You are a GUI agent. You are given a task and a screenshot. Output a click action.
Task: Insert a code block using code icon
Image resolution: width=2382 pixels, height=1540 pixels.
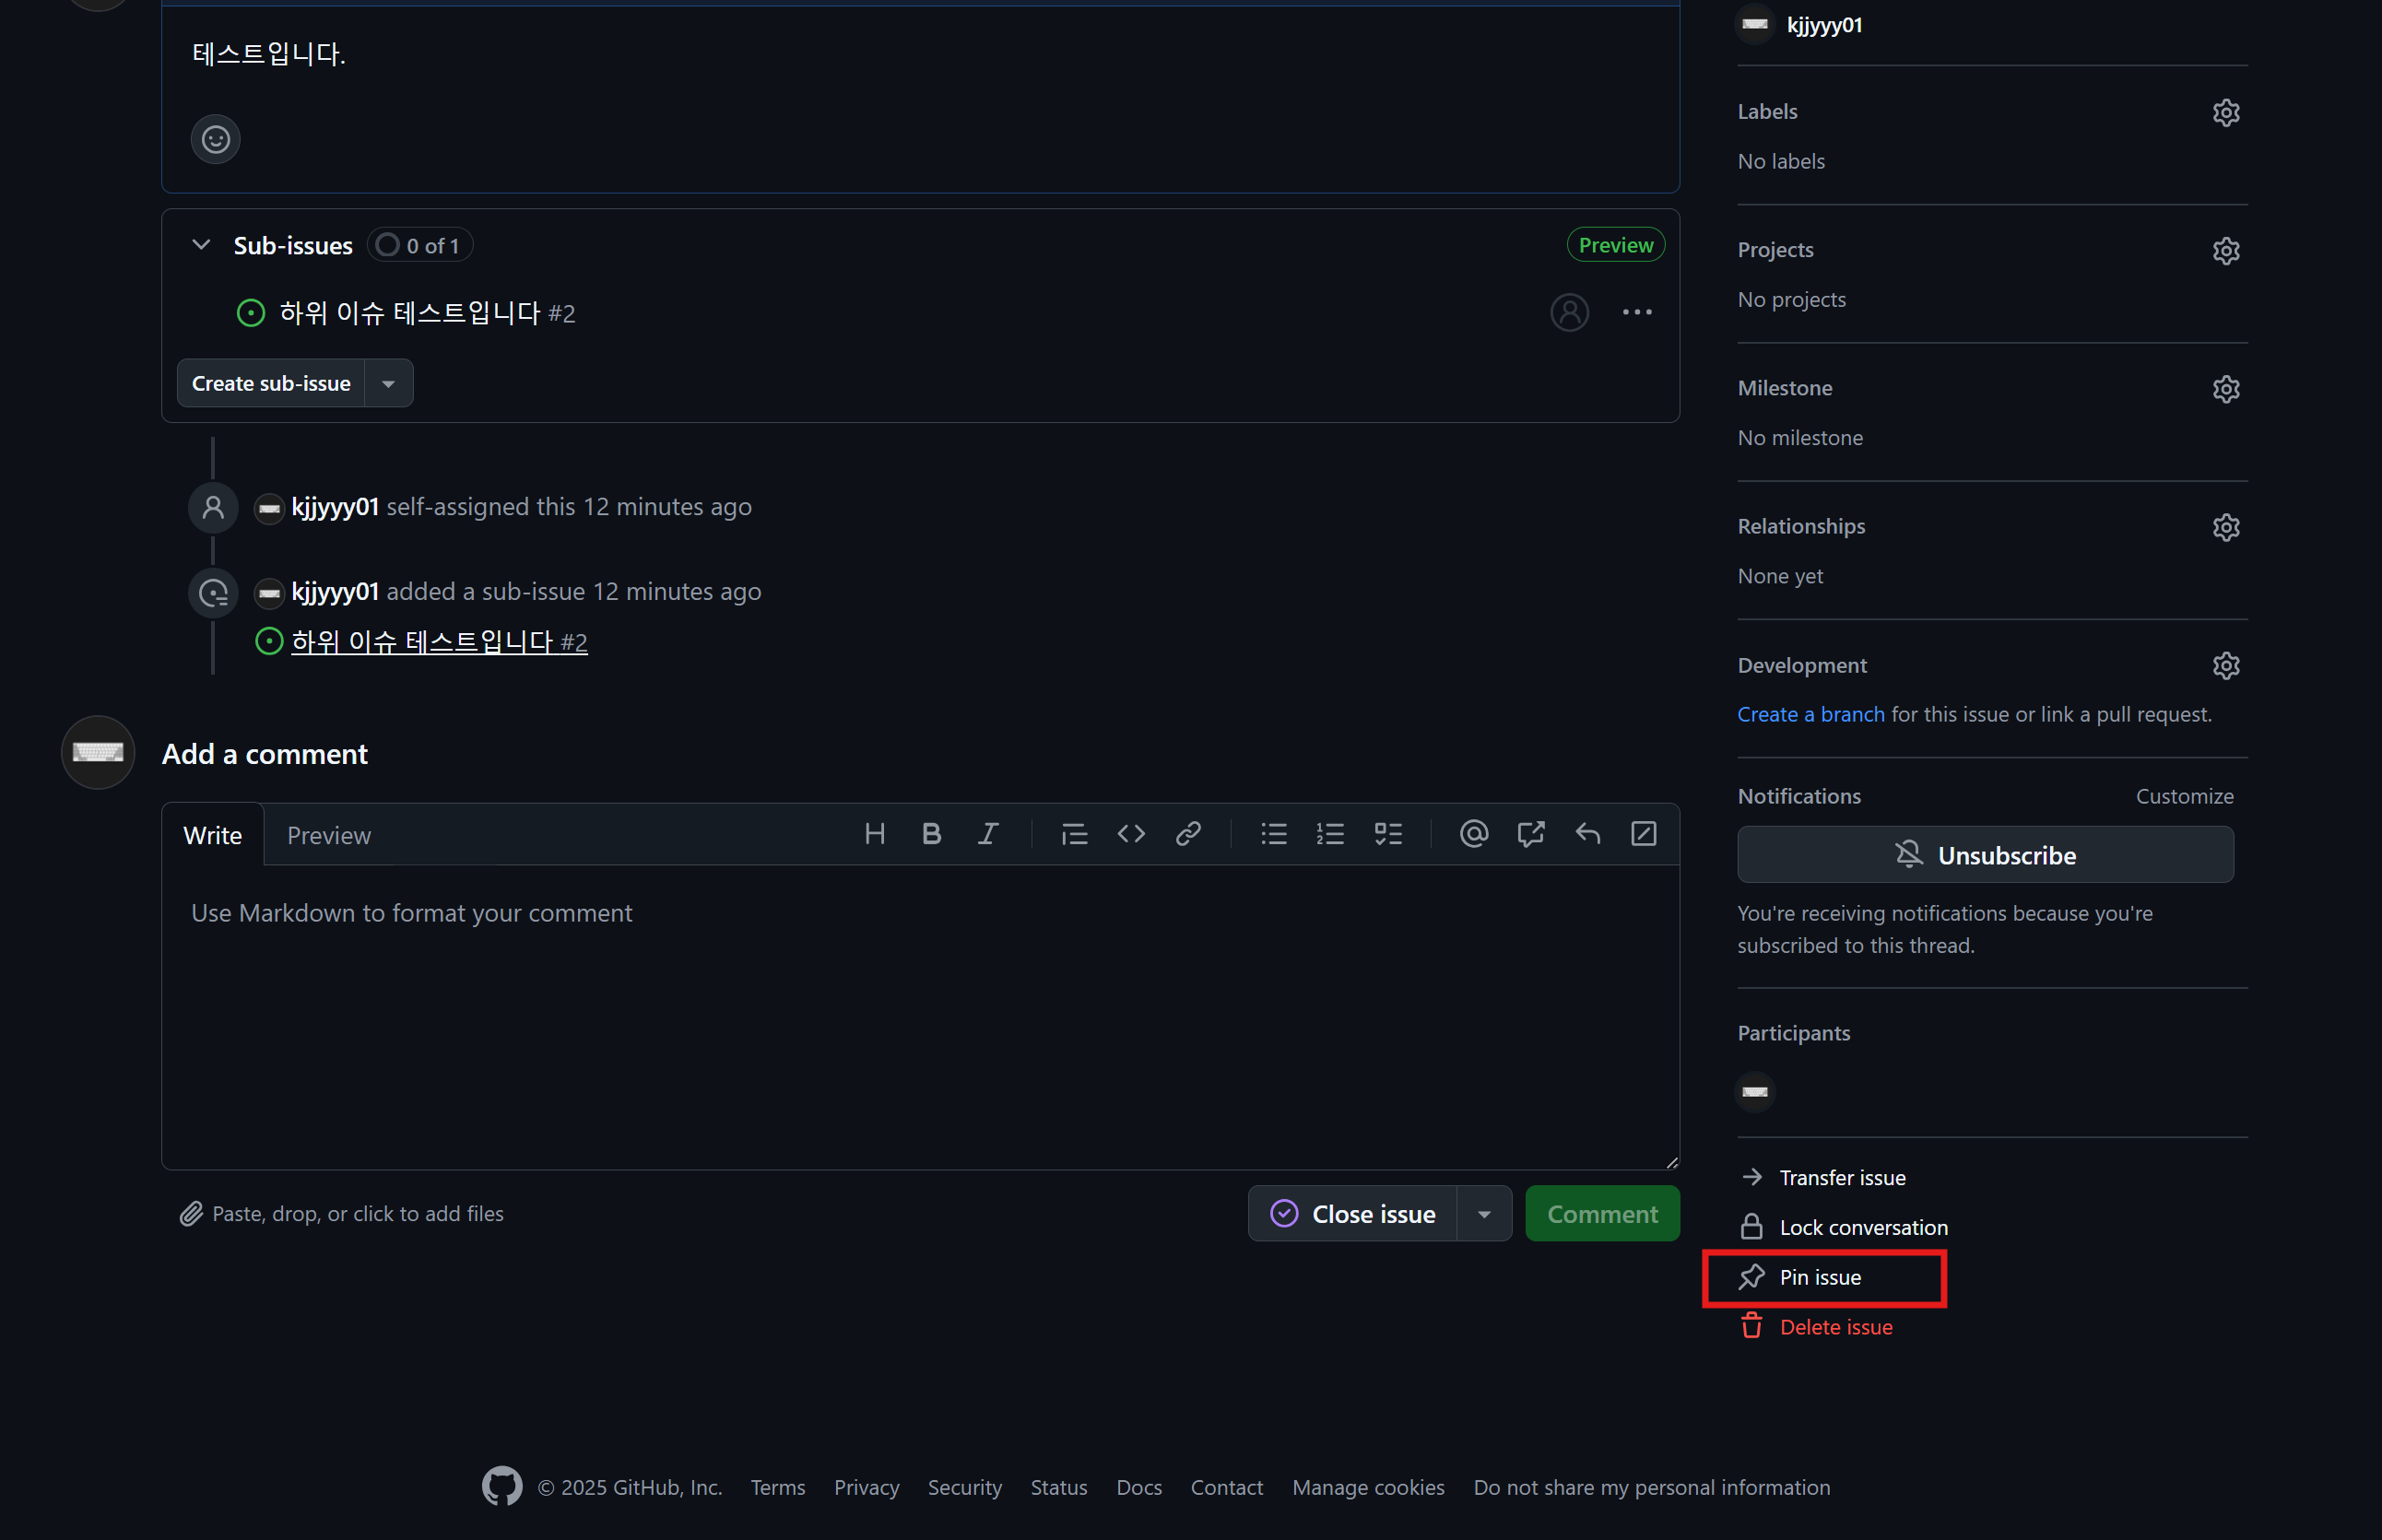(x=1131, y=834)
